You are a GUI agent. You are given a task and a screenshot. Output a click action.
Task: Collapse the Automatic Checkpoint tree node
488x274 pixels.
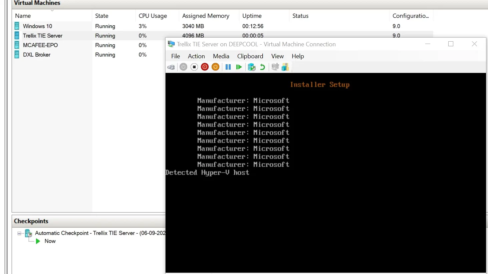pyautogui.click(x=19, y=233)
